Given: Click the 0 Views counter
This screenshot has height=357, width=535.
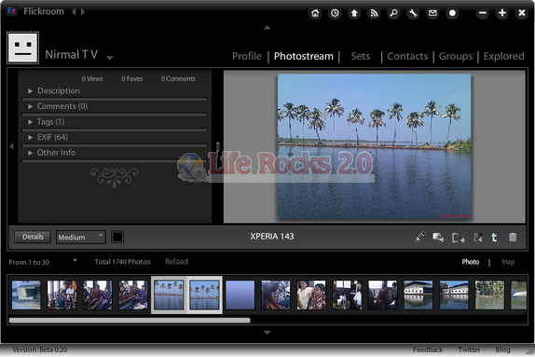Looking at the screenshot, I should point(92,79).
